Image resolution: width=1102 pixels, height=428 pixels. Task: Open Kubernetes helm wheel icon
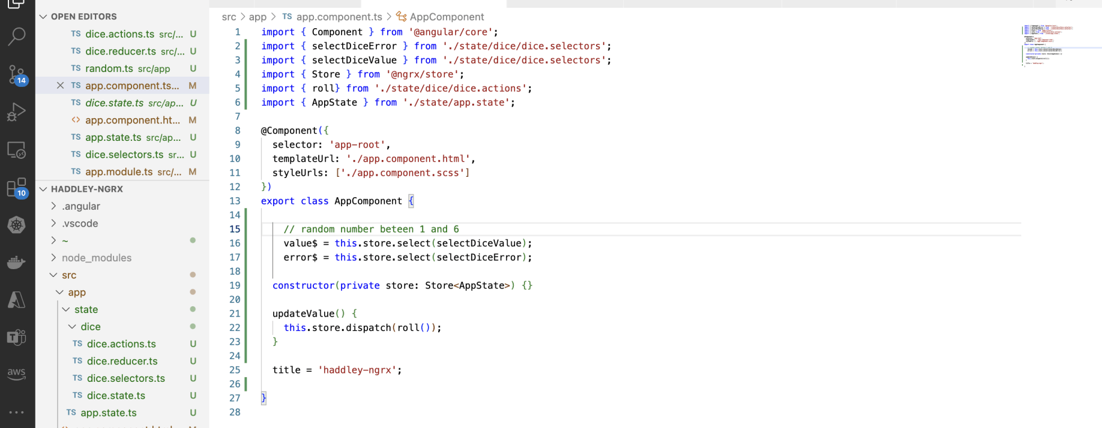(16, 225)
